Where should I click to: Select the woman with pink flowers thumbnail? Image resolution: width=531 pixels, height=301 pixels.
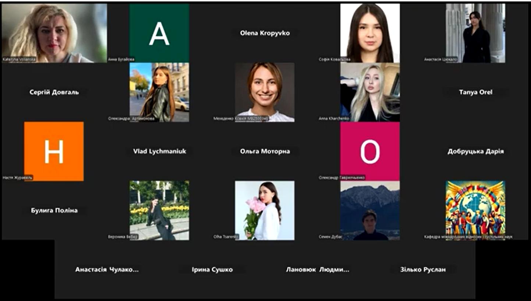coord(265,210)
